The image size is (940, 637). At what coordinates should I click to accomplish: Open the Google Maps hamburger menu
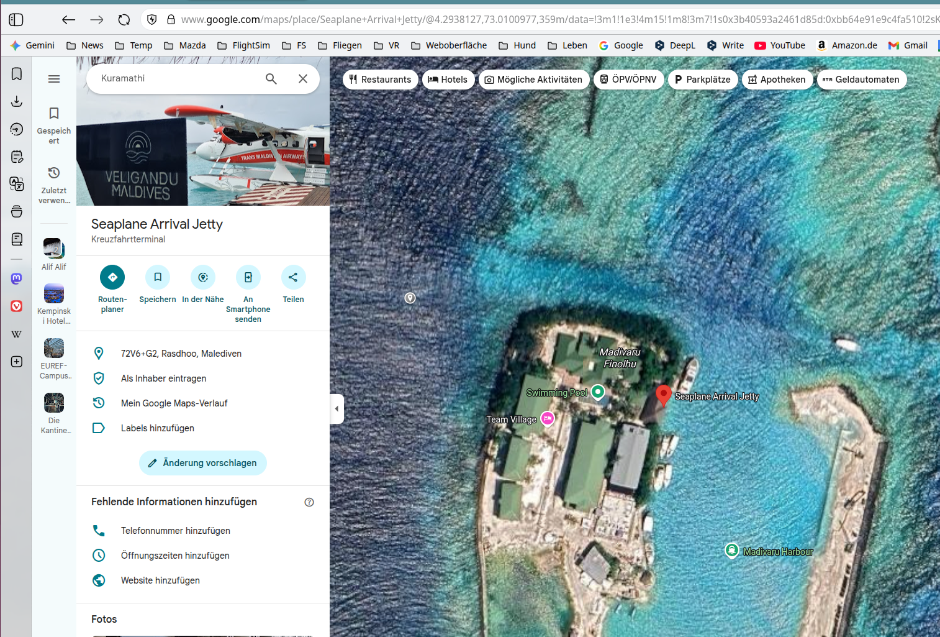pyautogui.click(x=54, y=79)
